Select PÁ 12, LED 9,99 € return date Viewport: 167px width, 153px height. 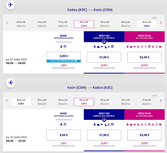pos(21,102)
